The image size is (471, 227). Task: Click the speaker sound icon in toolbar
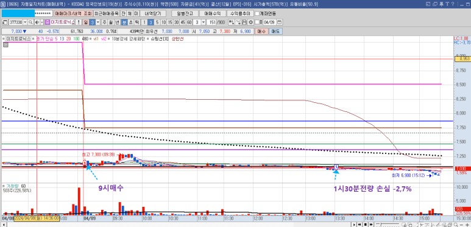[x=37, y=22]
